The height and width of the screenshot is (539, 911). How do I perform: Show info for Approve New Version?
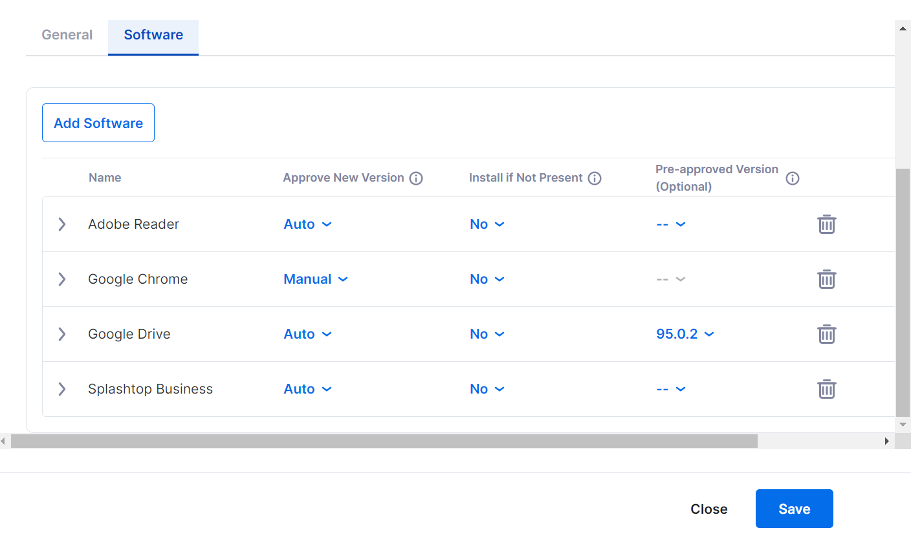tap(416, 178)
